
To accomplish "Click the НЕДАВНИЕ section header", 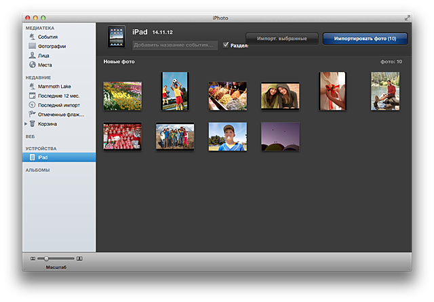I will [x=38, y=77].
